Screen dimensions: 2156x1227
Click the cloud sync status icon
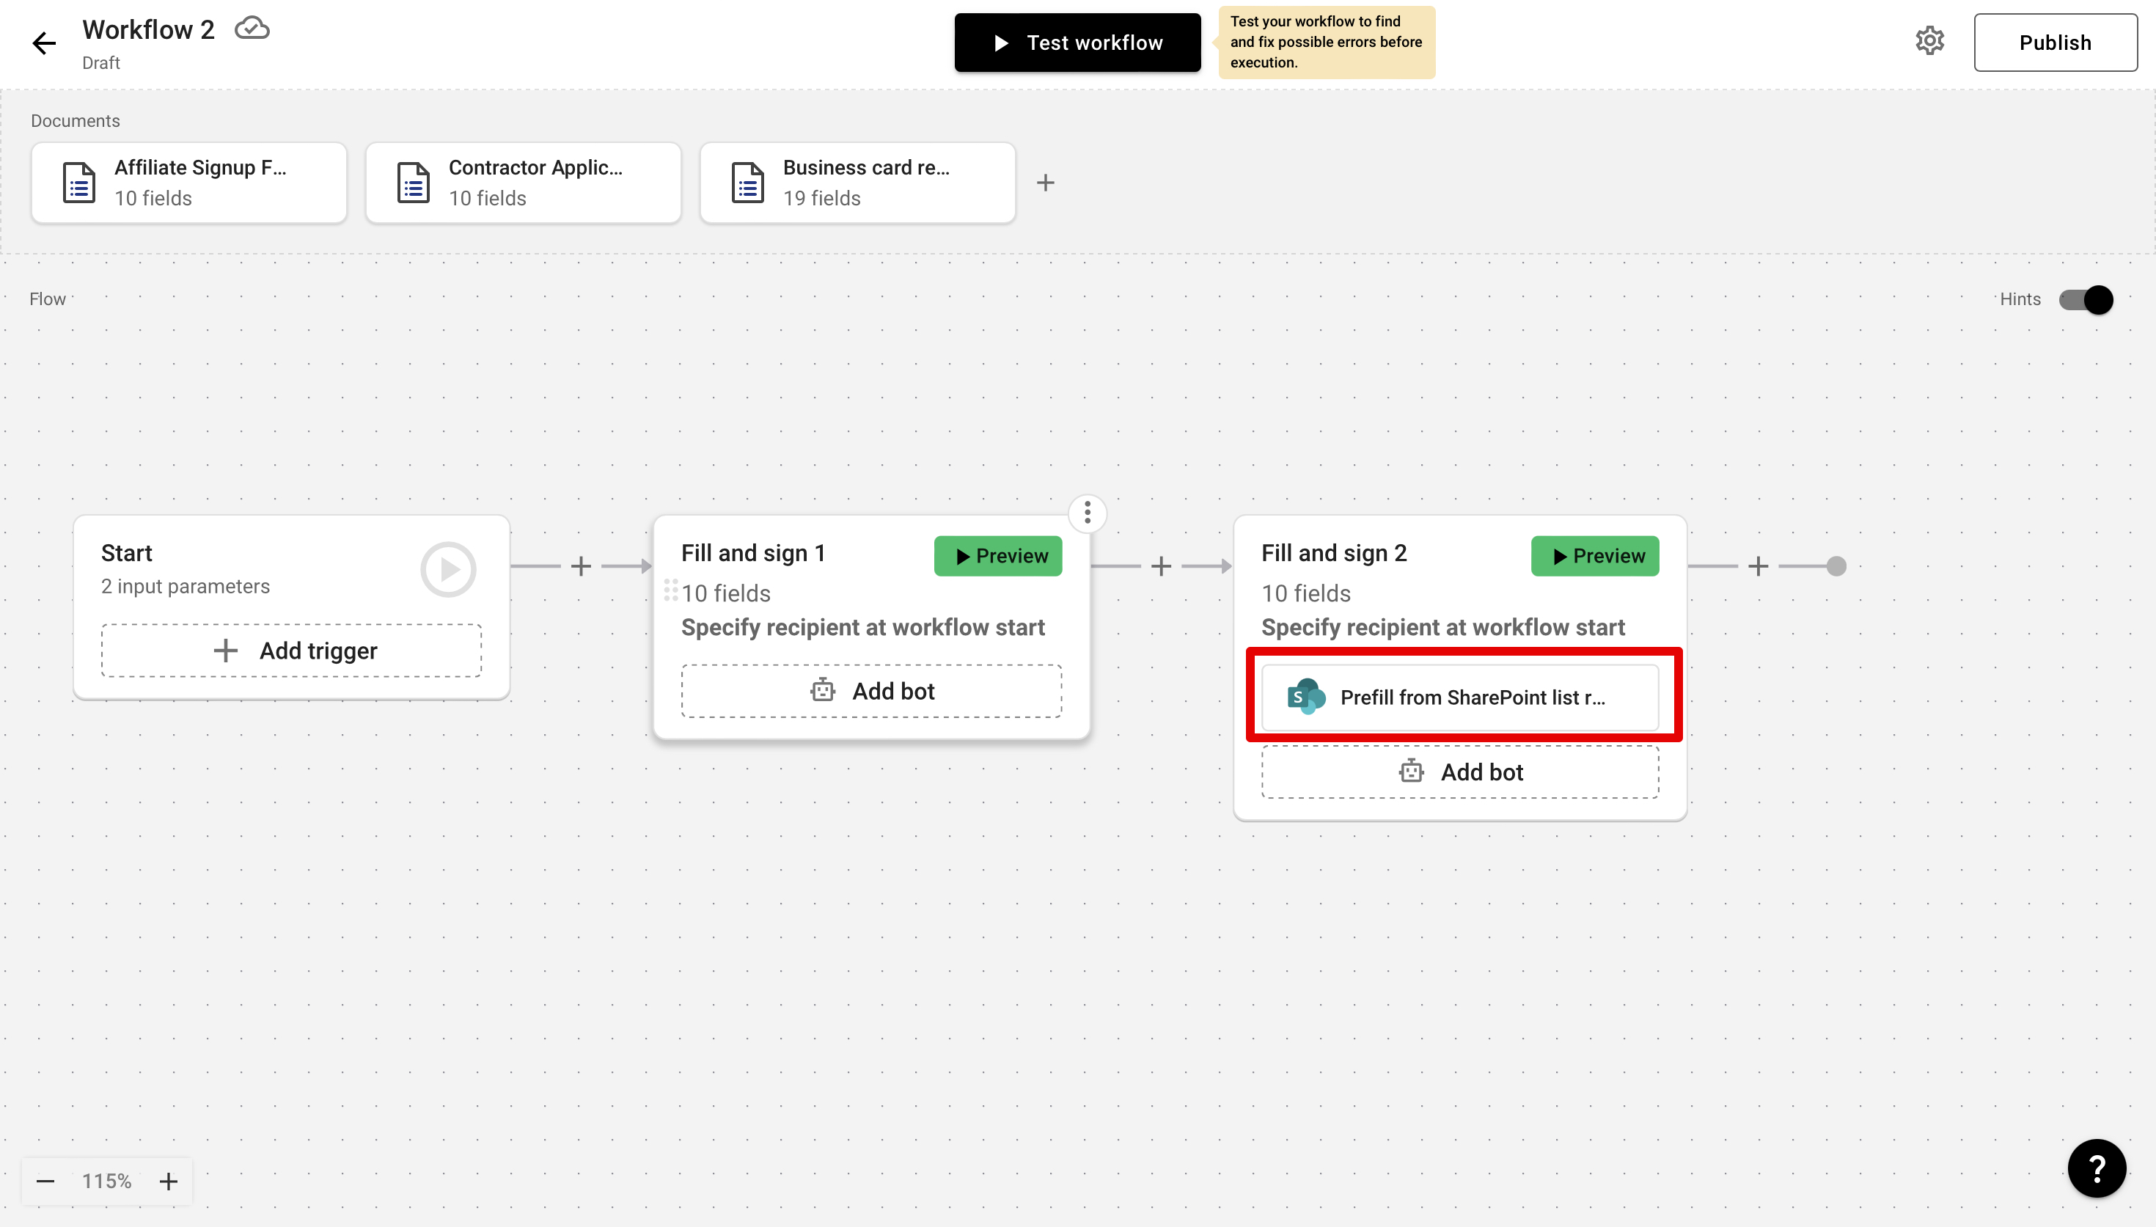tap(252, 29)
